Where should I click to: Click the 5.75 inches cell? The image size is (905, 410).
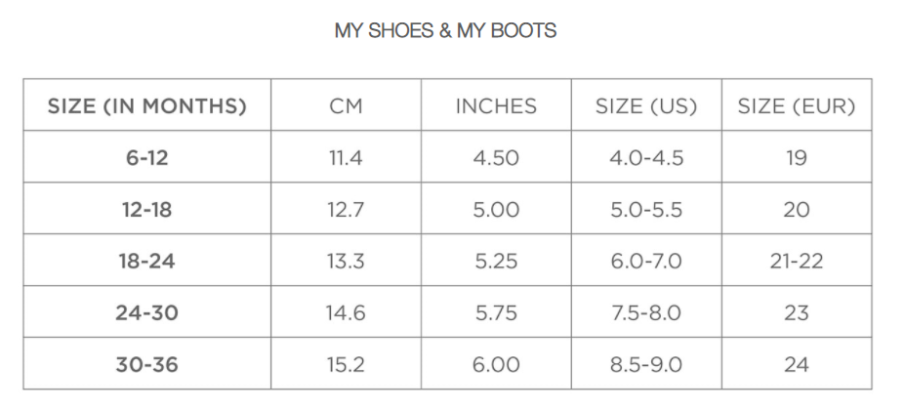496,313
